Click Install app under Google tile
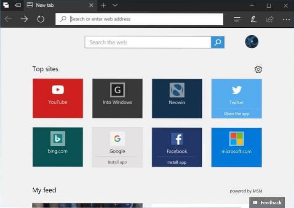 (117, 162)
